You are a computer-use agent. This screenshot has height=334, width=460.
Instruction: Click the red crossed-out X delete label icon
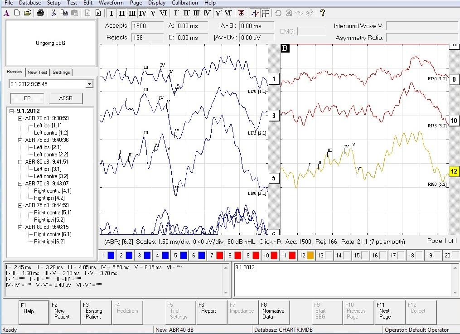click(x=241, y=13)
